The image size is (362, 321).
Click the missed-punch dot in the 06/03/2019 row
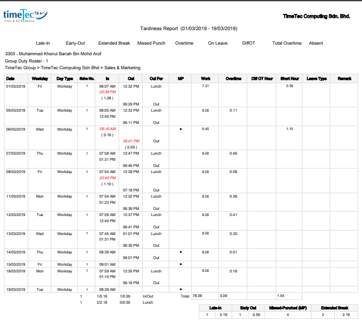[181, 129]
